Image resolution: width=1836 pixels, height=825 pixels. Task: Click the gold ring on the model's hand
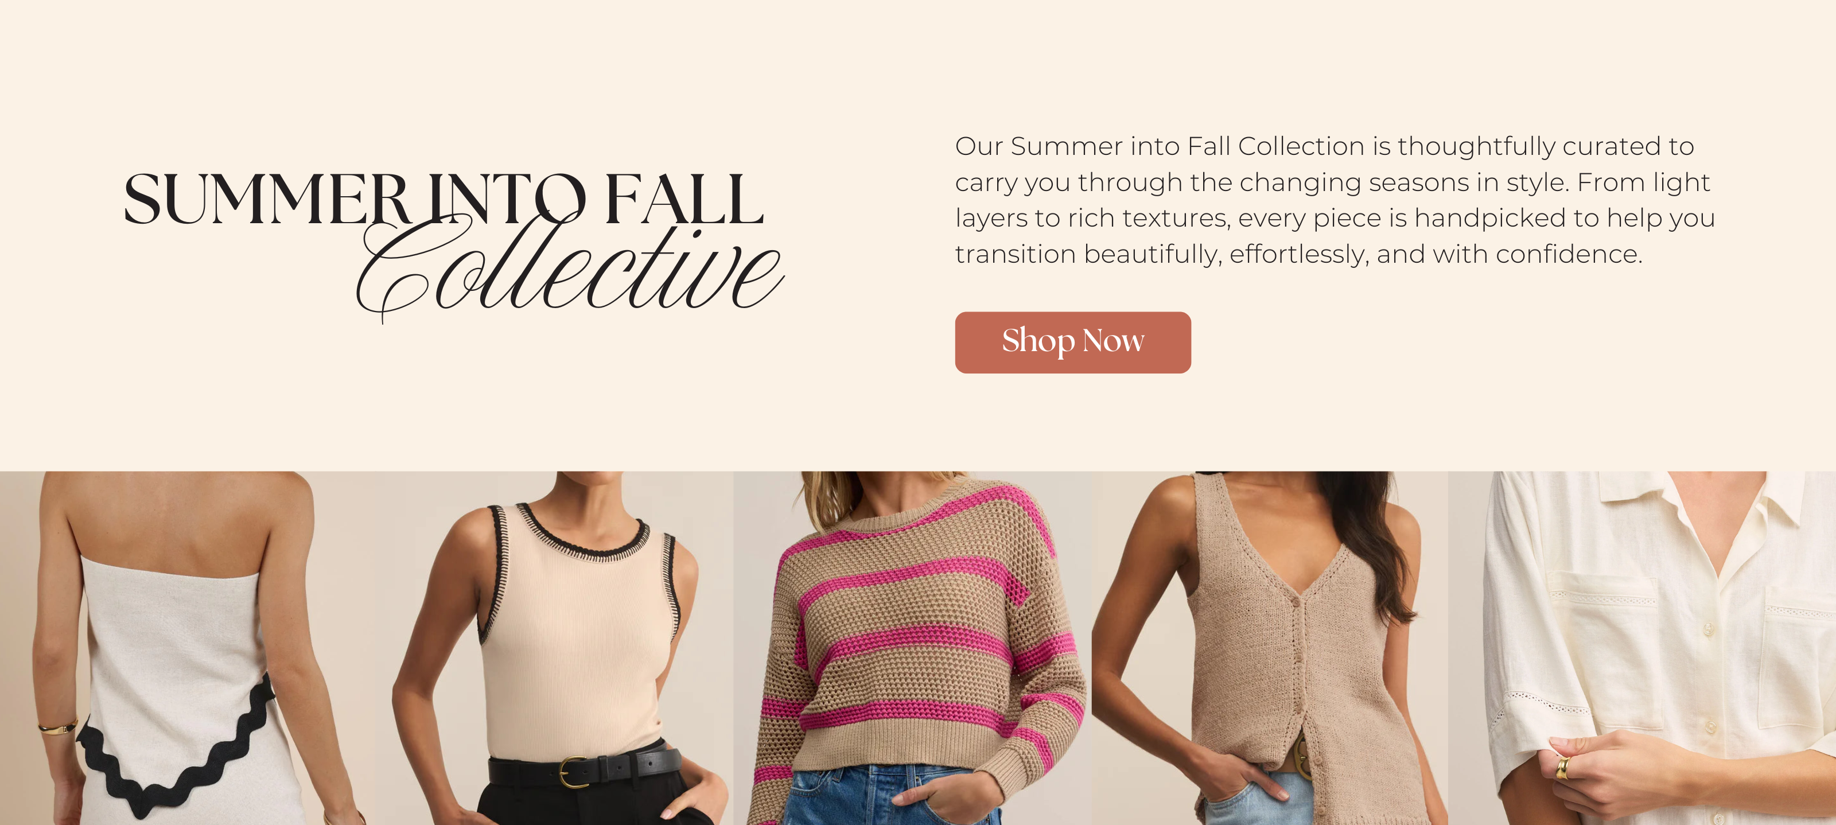(x=1561, y=767)
